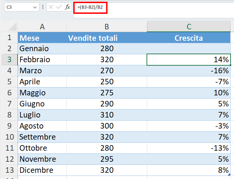Select row 9 header
This screenshot has width=234, height=179.
9,126
